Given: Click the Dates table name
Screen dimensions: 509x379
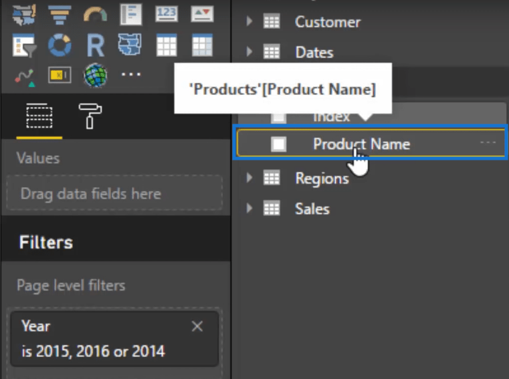Looking at the screenshot, I should point(314,52).
